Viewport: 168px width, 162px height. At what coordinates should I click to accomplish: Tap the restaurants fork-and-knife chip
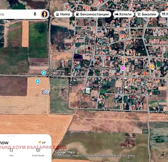[164, 14]
